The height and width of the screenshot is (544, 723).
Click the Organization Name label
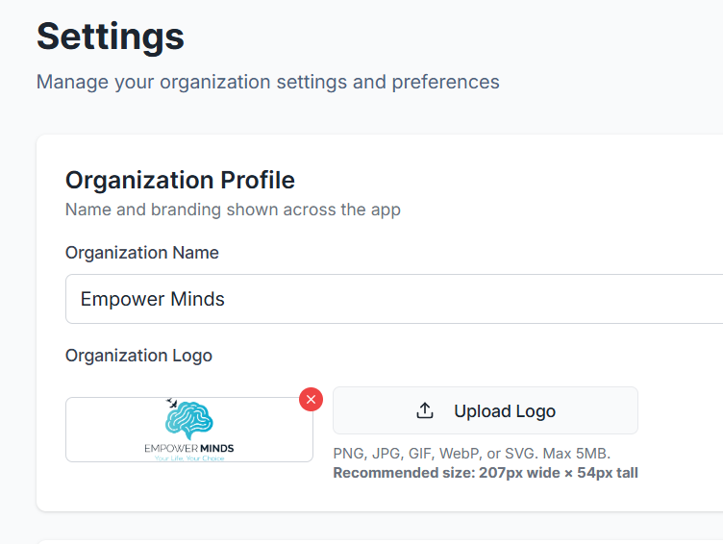click(142, 253)
